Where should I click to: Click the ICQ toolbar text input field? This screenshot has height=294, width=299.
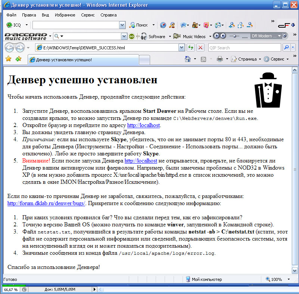coord(76,25)
